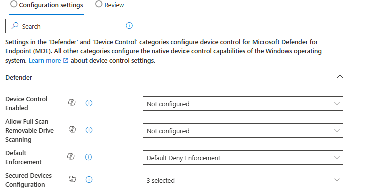The height and width of the screenshot is (195, 368).
Task: Click the 'Secured Devices Configuration' label
Action: pos(28,180)
